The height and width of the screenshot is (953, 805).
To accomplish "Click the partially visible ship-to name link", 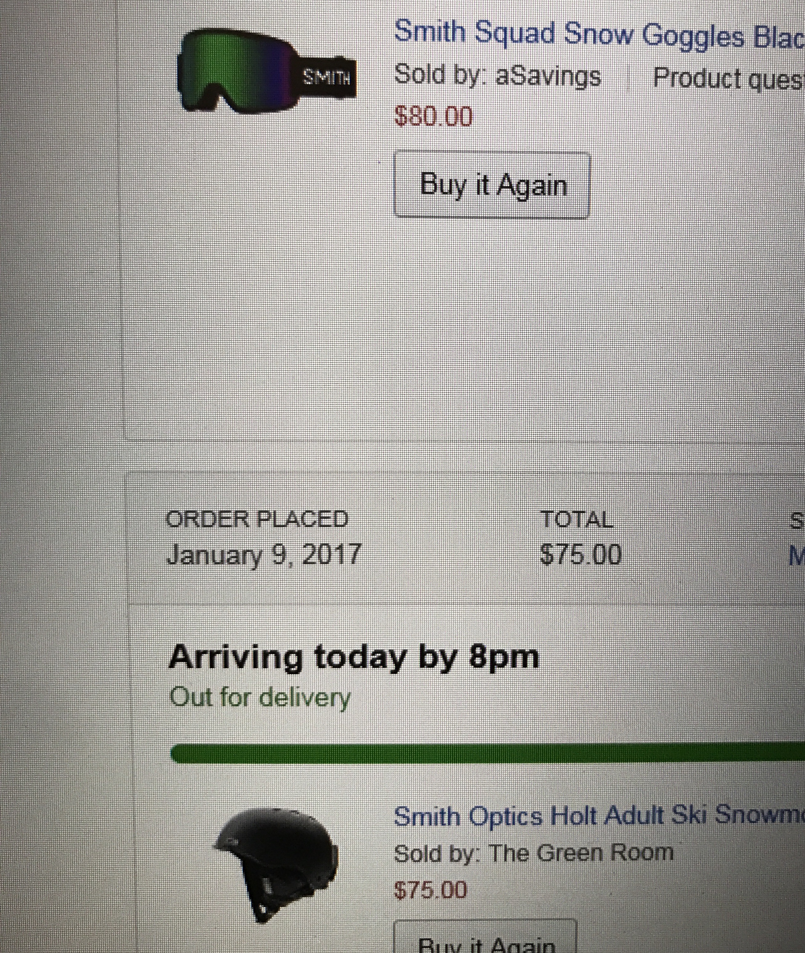I will coord(796,556).
